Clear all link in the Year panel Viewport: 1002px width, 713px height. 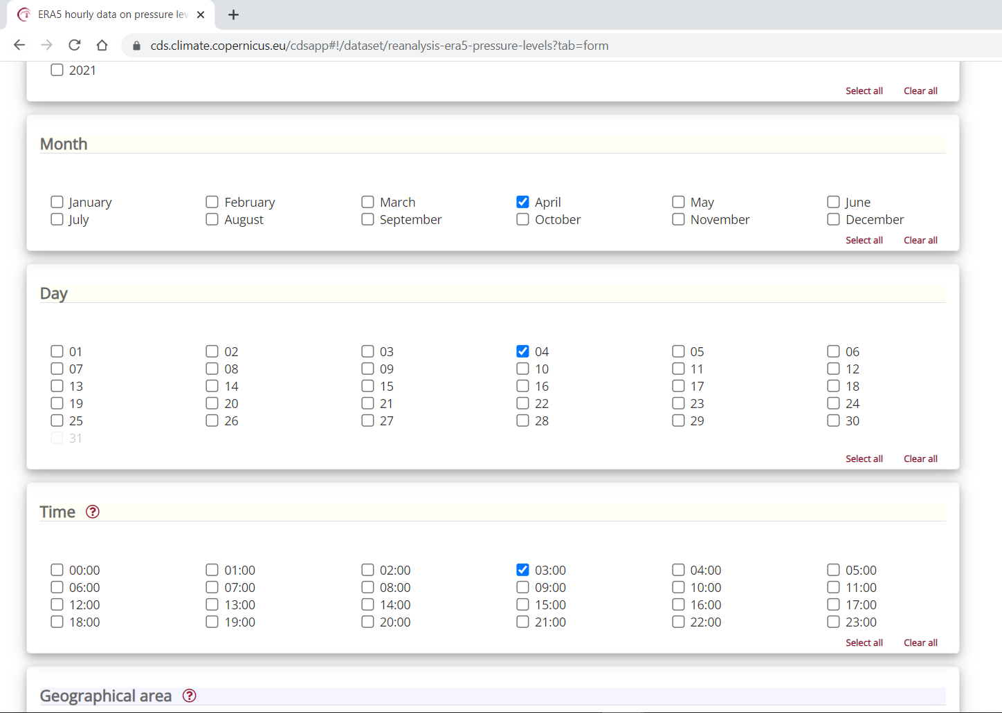pyautogui.click(x=920, y=91)
